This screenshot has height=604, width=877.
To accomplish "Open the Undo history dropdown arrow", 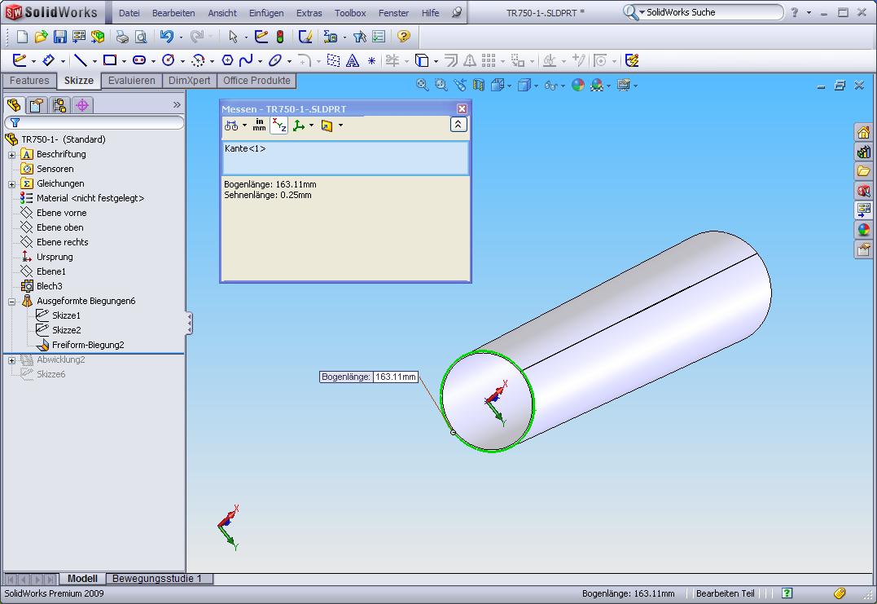I will [181, 37].
